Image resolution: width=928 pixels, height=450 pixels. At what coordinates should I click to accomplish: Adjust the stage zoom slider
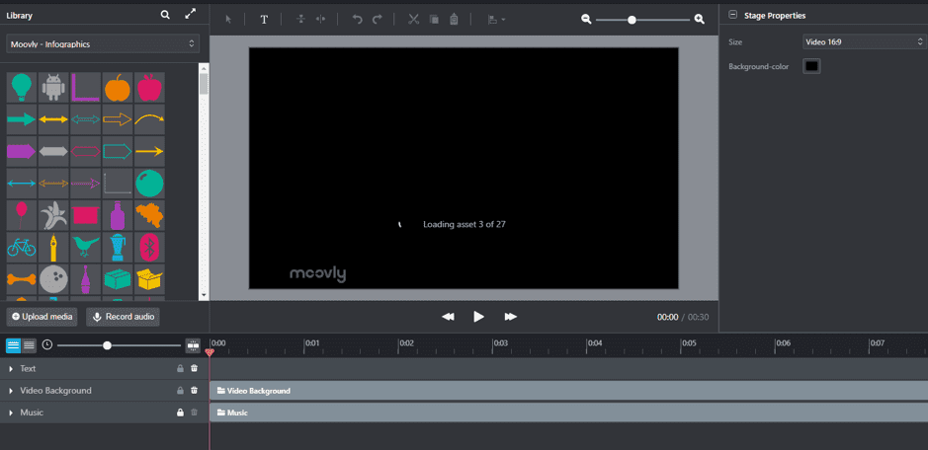tap(633, 20)
